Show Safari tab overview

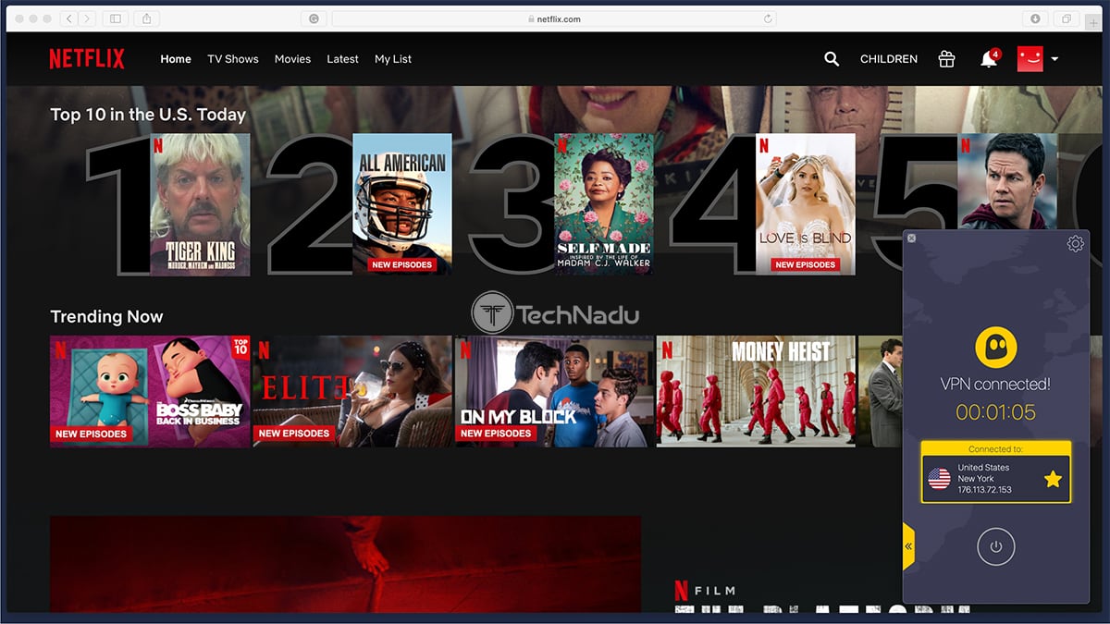pyautogui.click(x=1067, y=18)
